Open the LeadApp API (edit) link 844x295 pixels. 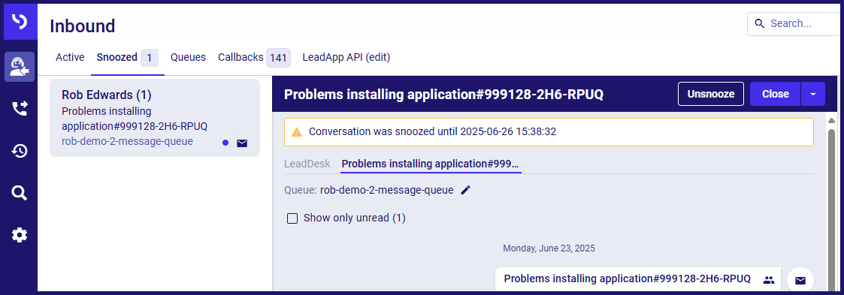(346, 57)
